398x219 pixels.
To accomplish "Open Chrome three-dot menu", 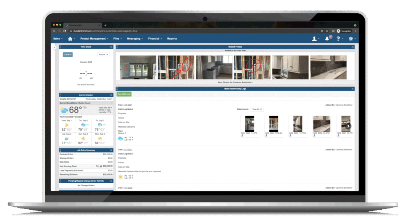I will [x=355, y=31].
